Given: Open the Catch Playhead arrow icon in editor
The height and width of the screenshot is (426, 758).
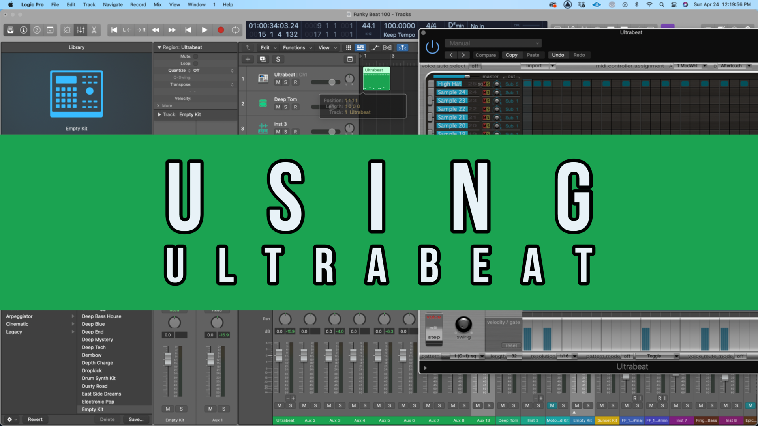Looking at the screenshot, I should 248,47.
